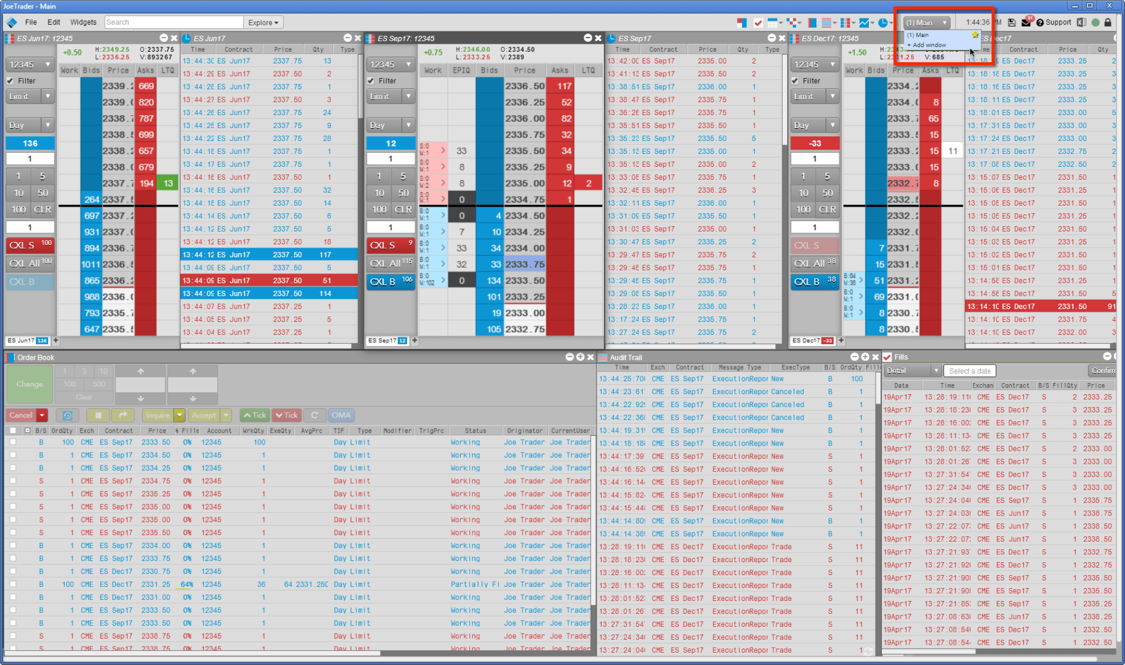Minimize the ES Jun17: 12345 ladder widget

(x=164, y=38)
